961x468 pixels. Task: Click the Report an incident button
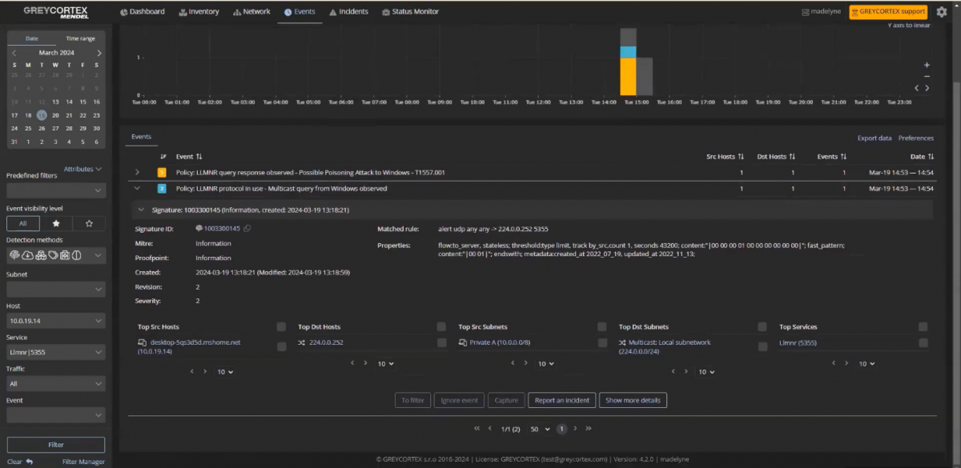pos(561,400)
